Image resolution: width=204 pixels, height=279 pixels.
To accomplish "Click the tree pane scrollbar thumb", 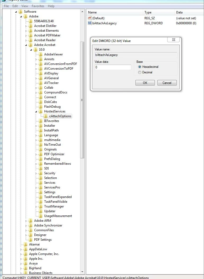I will point(82,100).
